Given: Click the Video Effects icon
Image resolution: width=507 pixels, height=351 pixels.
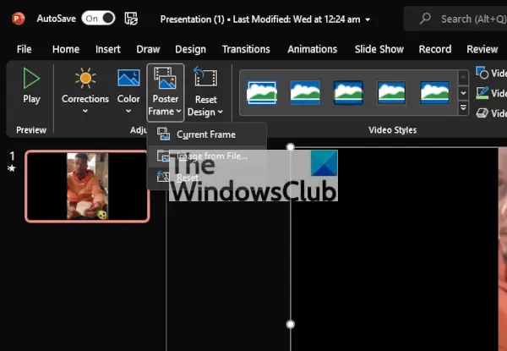Looking at the screenshot, I should 482,112.
